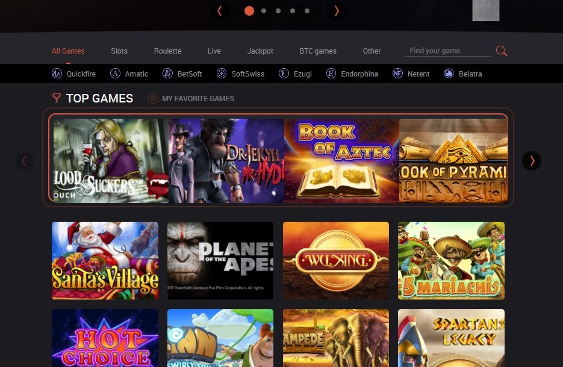Launch the 5 Mariachis game

[452, 260]
